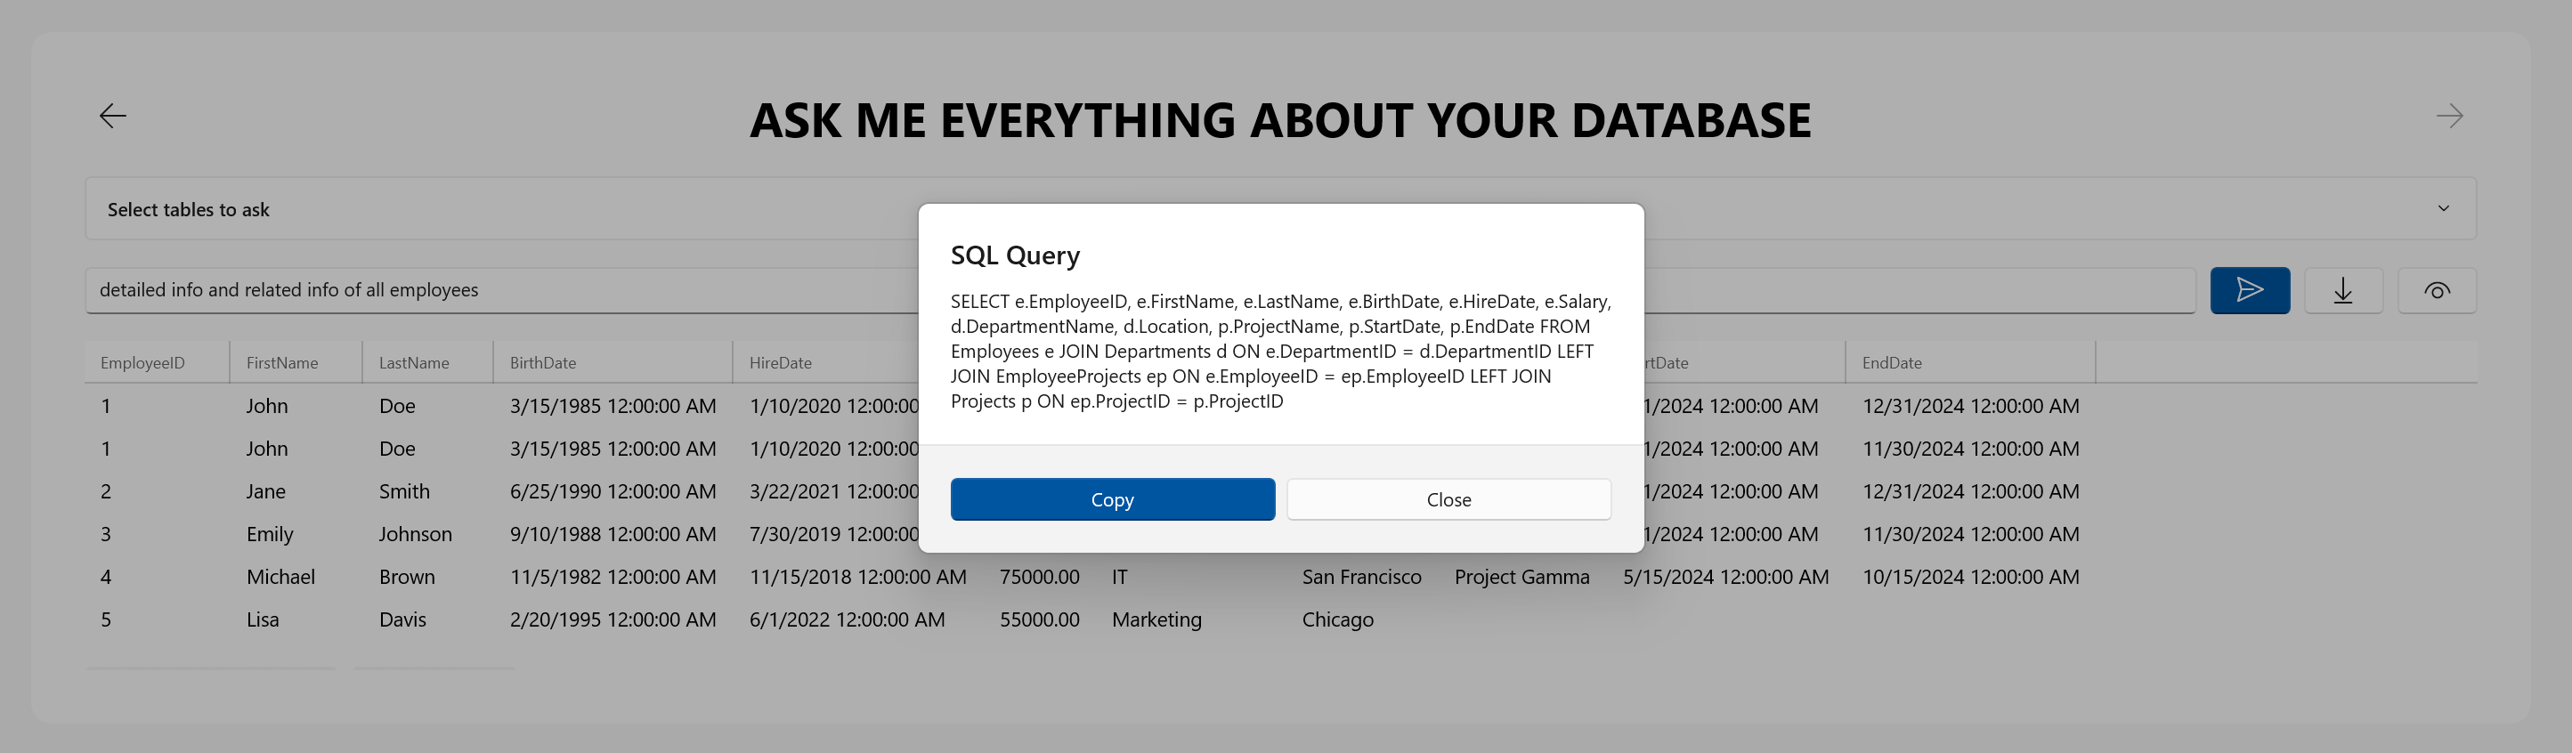The height and width of the screenshot is (753, 2572).
Task: Click the question input field
Action: point(1140,291)
